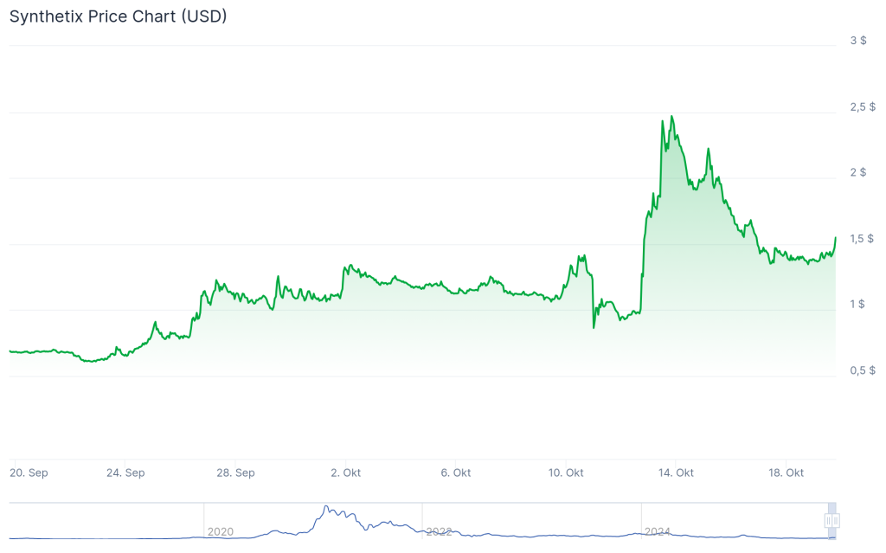Click the Synthetix Price Chart (USD) title
The height and width of the screenshot is (553, 886).
(118, 16)
